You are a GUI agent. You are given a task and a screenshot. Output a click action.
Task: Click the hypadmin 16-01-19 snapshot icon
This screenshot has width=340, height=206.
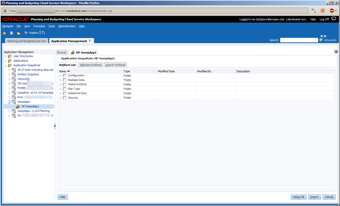[x=14, y=93]
